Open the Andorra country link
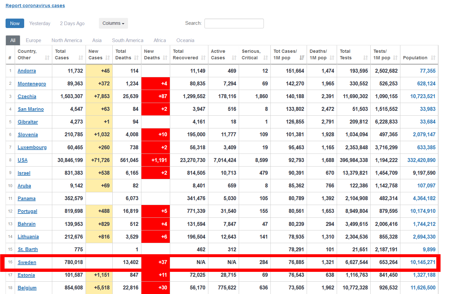 27,71
